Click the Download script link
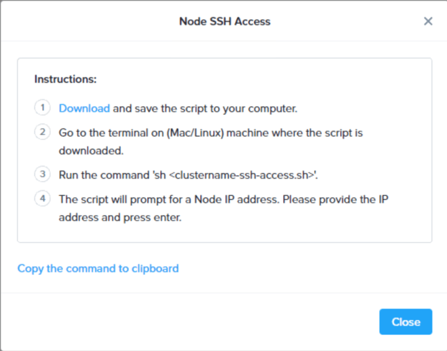The height and width of the screenshot is (351, 447). tap(84, 108)
